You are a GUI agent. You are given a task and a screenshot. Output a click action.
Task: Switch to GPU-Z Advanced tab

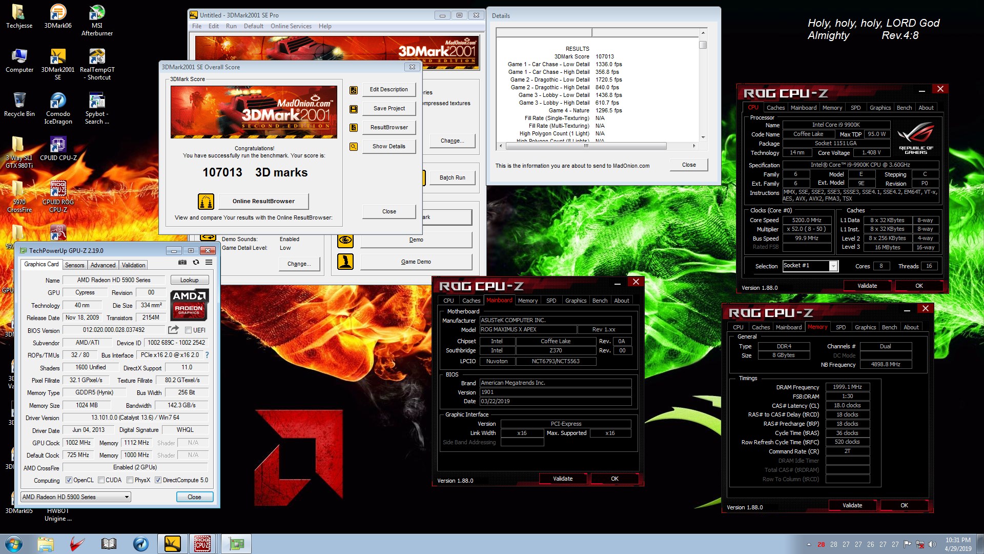(x=103, y=265)
